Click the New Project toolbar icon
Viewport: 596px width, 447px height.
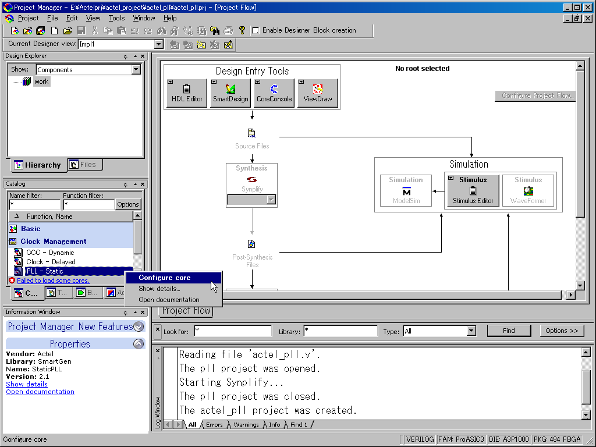click(x=15, y=30)
